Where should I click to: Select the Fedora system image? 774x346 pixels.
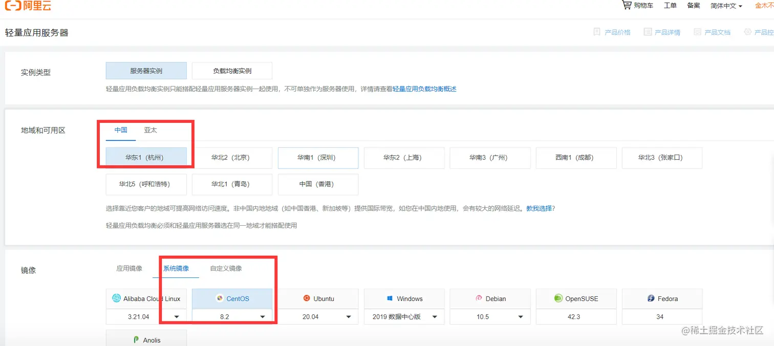[x=662, y=299]
